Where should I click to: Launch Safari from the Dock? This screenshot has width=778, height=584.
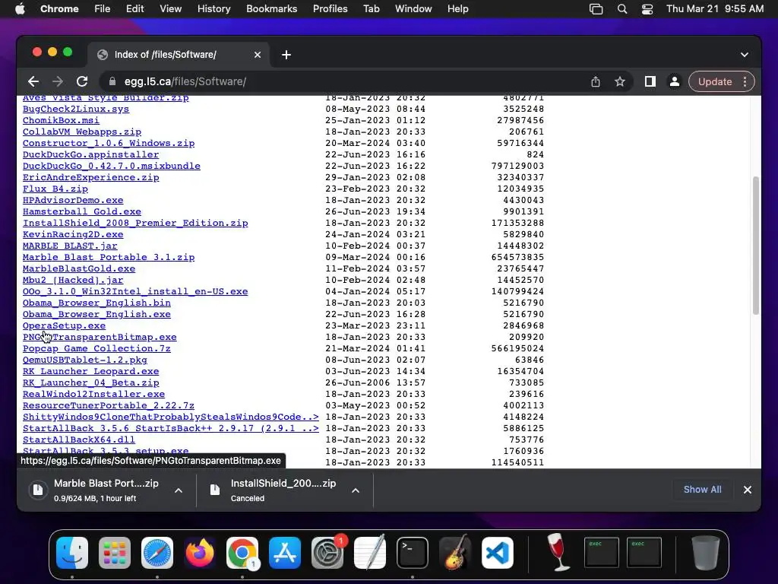tap(157, 553)
